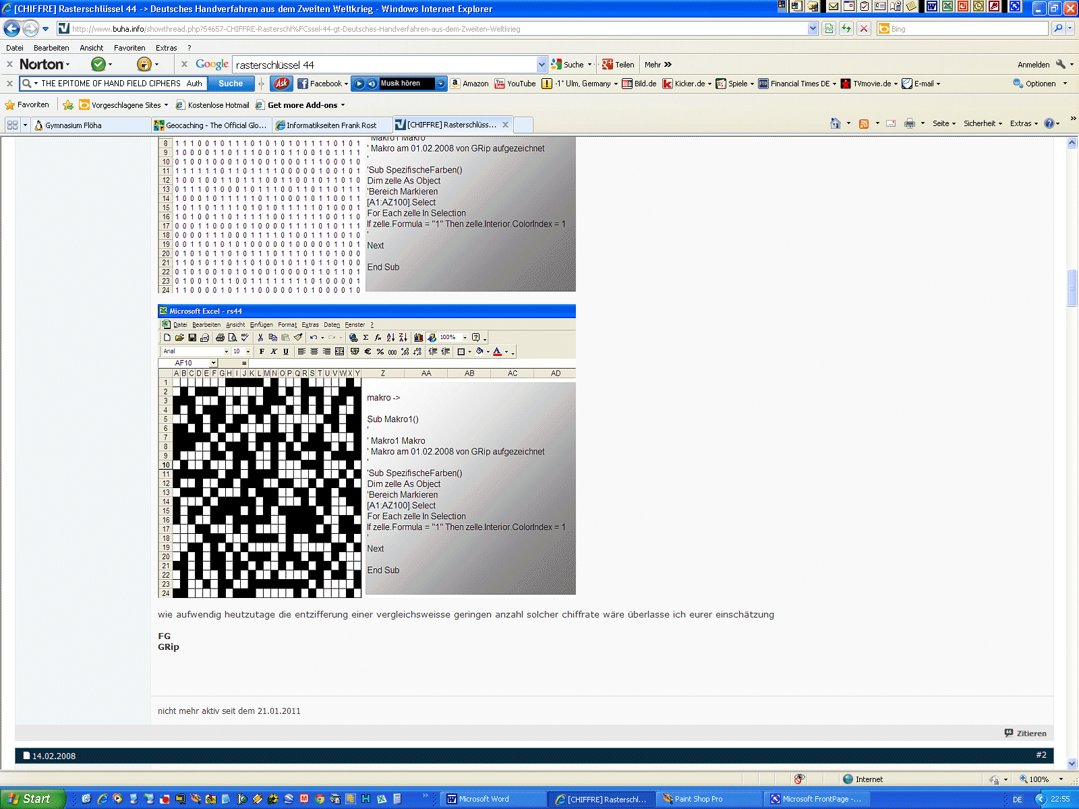Viewport: 1079px width, 809px height.
Task: Click the Zitieren quote link
Action: [x=1026, y=733]
